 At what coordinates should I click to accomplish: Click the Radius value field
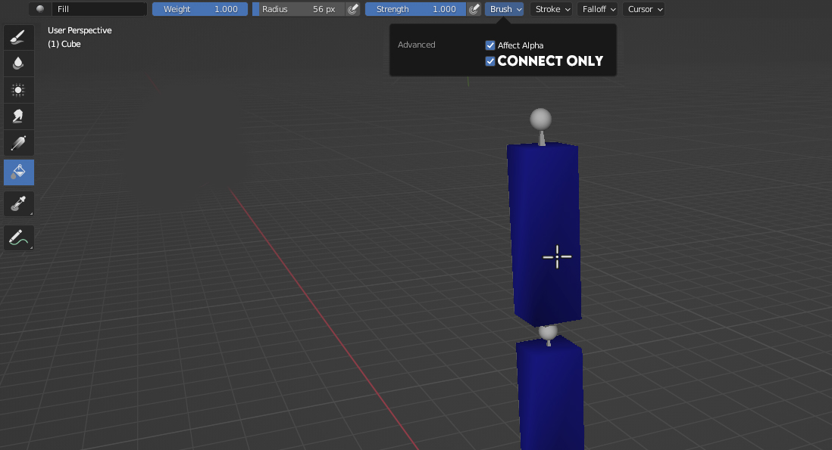click(x=299, y=9)
